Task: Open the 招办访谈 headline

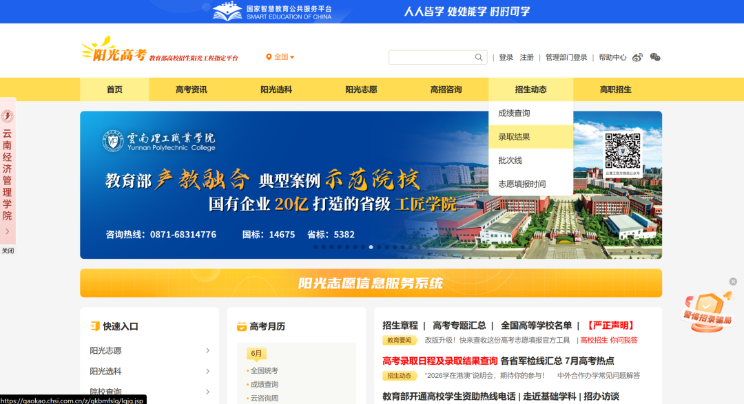Action: 601,396
